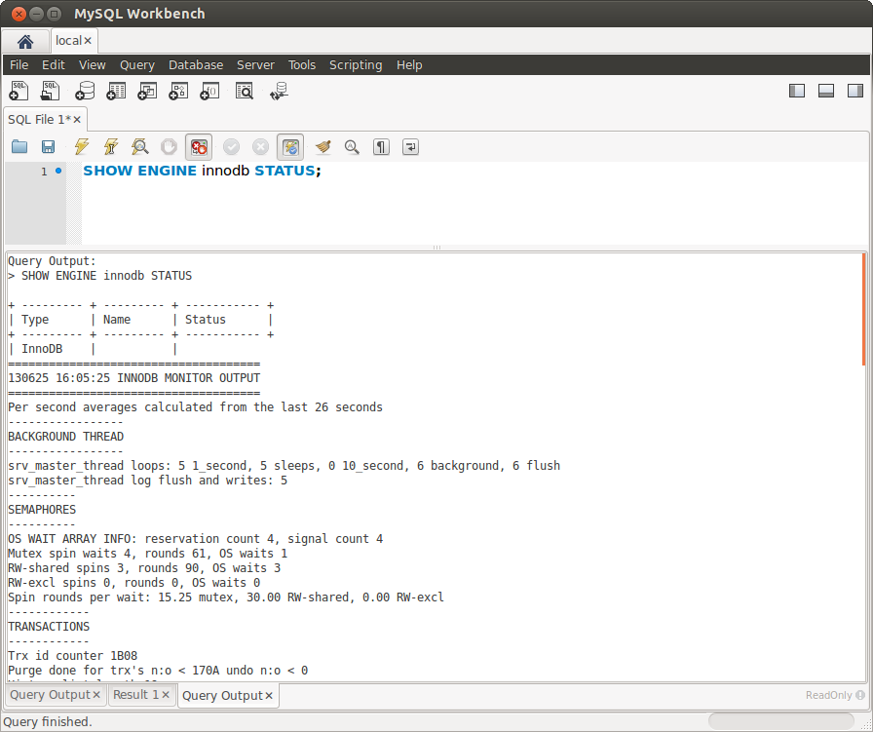Toggle stop-on-error for script execution
Screen dimensions: 873x732
tap(199, 146)
